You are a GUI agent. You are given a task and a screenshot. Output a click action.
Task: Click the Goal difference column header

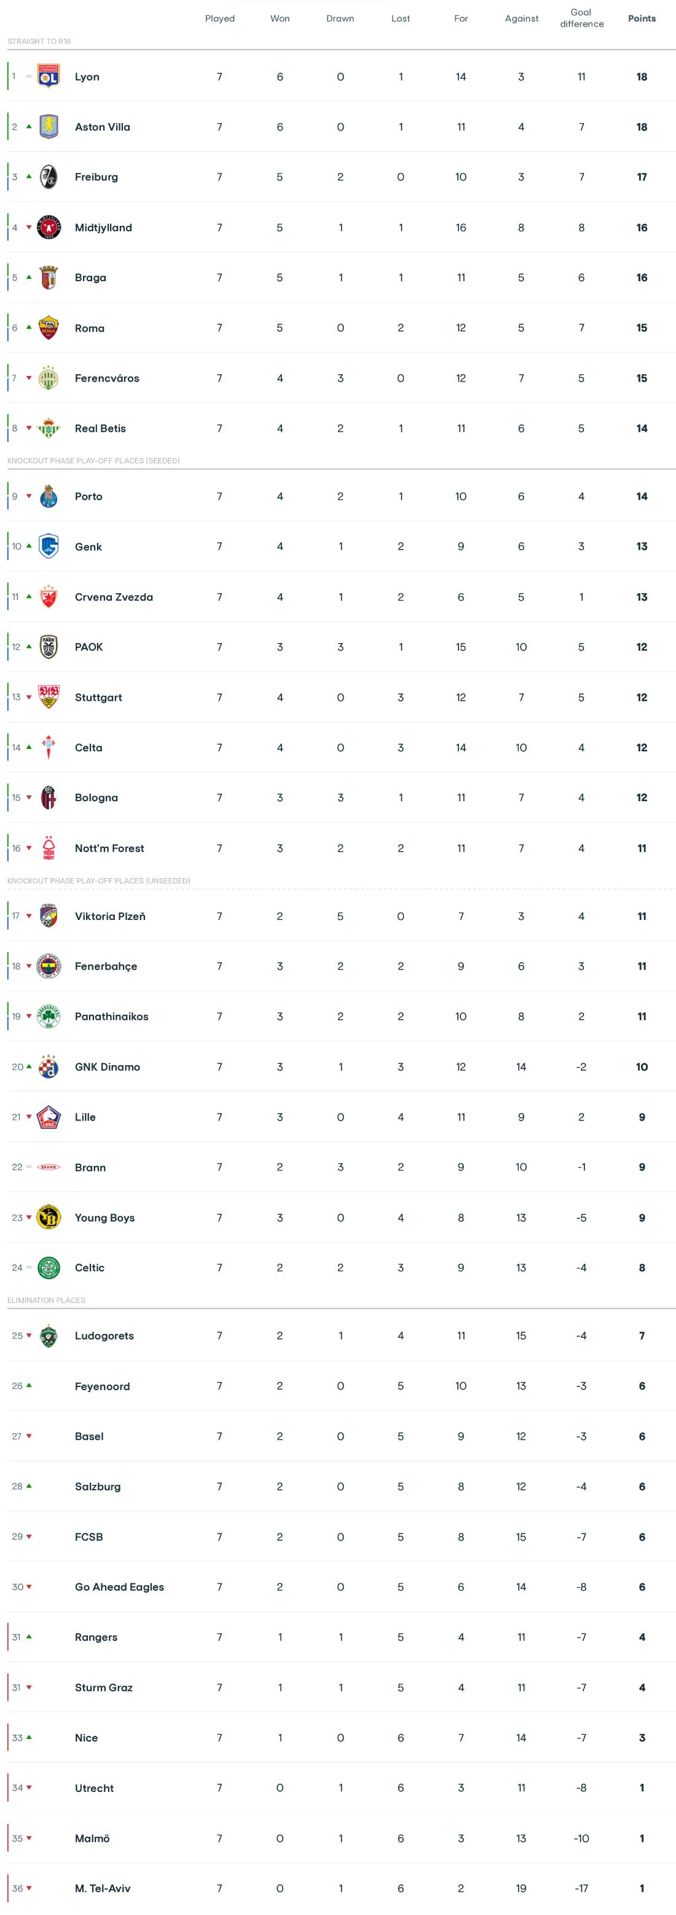tap(581, 18)
